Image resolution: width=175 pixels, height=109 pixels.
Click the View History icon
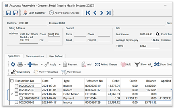(13, 72)
